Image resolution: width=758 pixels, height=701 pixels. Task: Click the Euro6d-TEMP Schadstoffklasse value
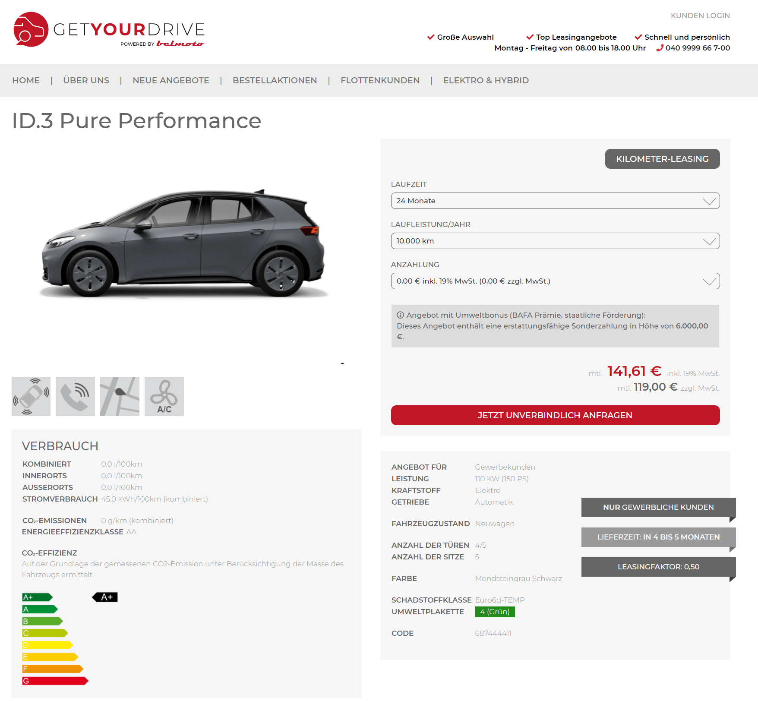tap(500, 600)
